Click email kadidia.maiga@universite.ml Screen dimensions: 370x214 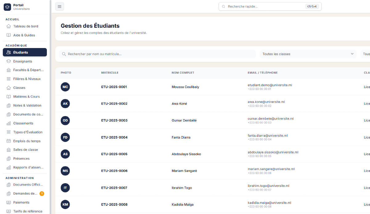point(269,203)
